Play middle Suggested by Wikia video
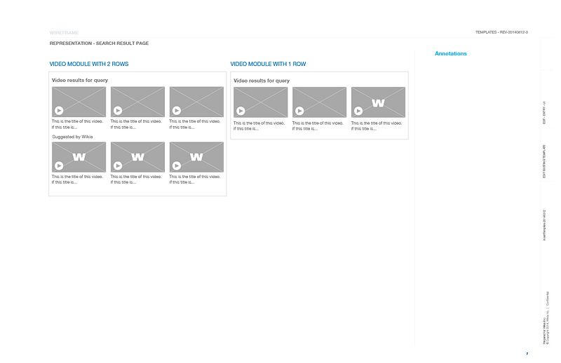Viewport: 561px width, 363px height. tap(118, 165)
